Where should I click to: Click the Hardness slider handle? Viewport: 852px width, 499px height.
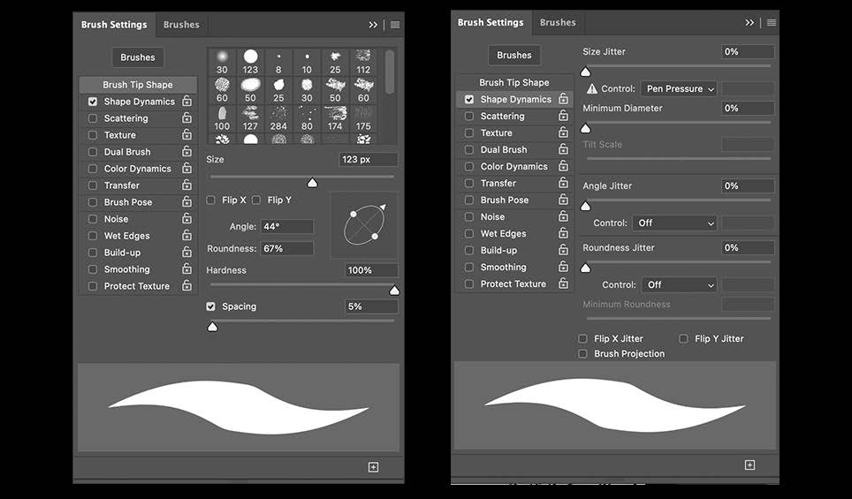tap(394, 291)
